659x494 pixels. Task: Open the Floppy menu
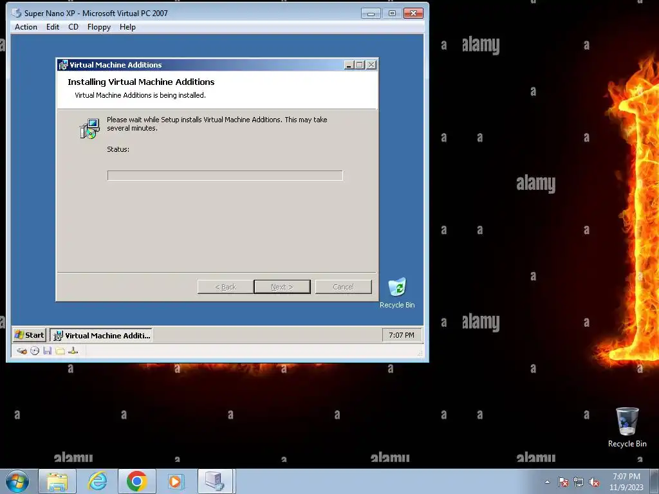click(98, 27)
